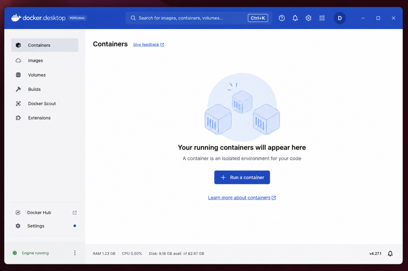The height and width of the screenshot is (271, 408).
Task: Select Volumes in the sidebar
Action: point(45,75)
